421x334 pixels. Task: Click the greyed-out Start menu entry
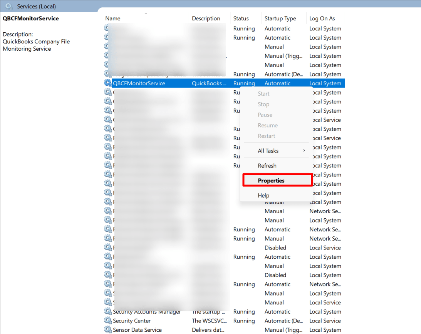point(263,94)
